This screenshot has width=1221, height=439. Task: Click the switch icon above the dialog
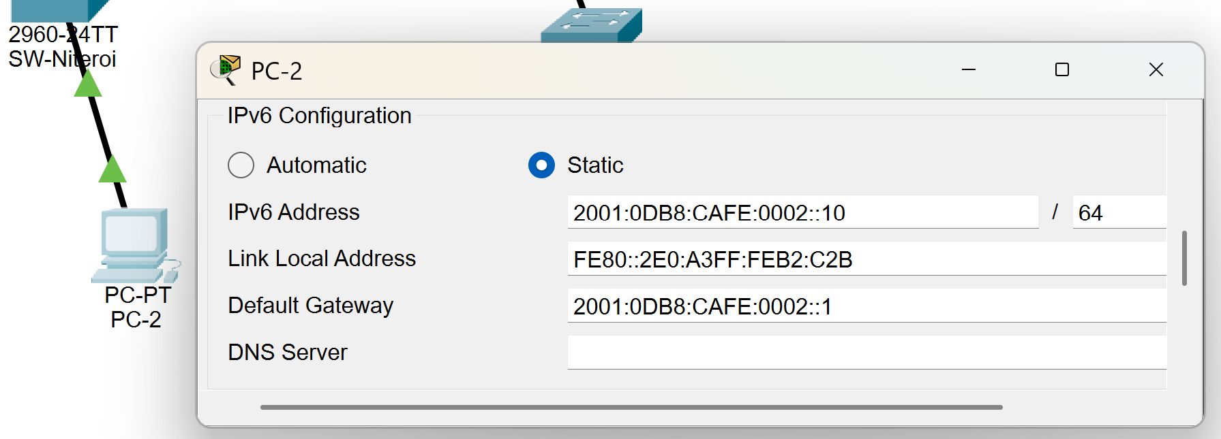(592, 25)
